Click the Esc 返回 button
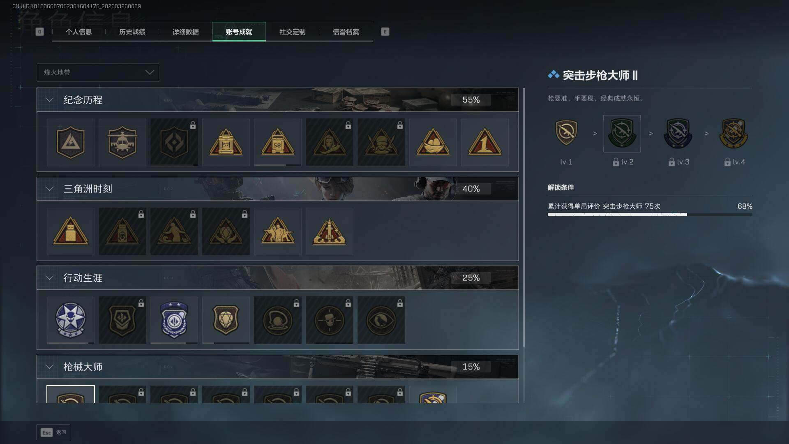Image resolution: width=789 pixels, height=444 pixels. pos(53,432)
